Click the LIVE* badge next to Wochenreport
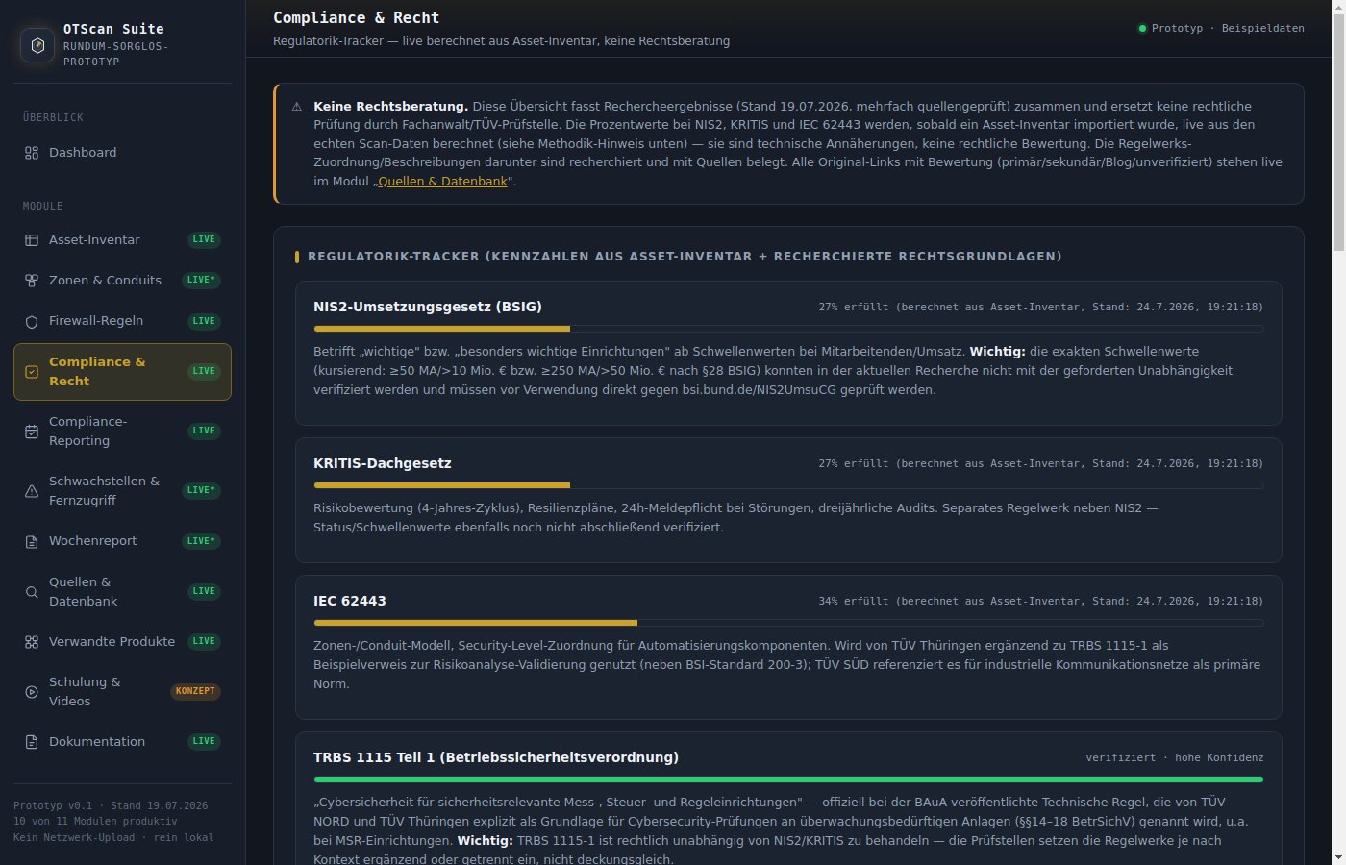 click(201, 541)
